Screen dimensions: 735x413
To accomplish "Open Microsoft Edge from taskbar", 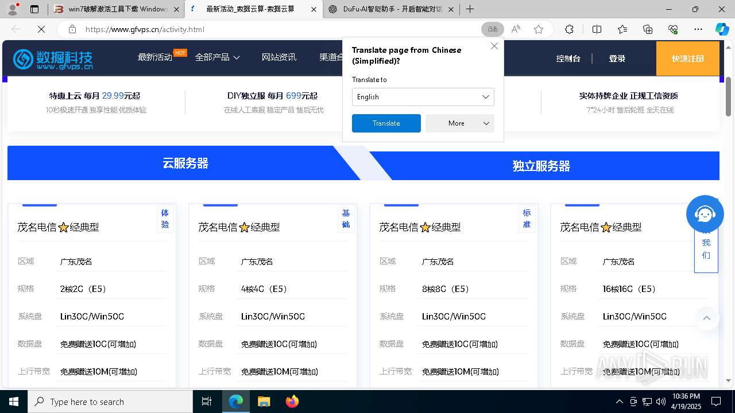I will (236, 402).
